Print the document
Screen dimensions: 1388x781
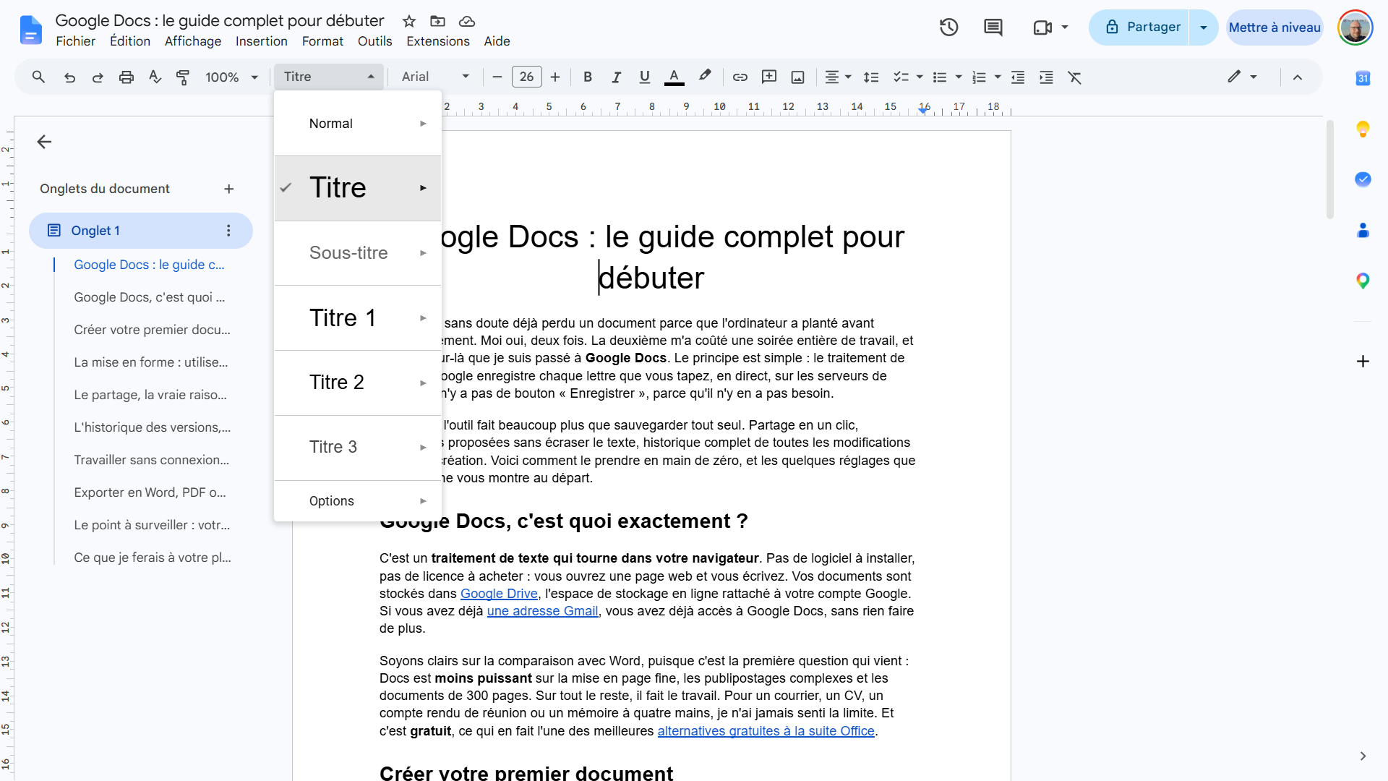pyautogui.click(x=127, y=77)
